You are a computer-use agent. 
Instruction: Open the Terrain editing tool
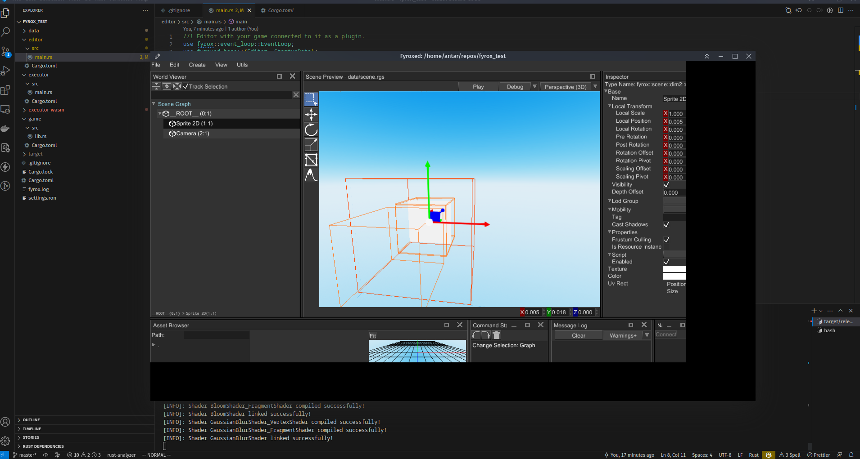(x=311, y=175)
